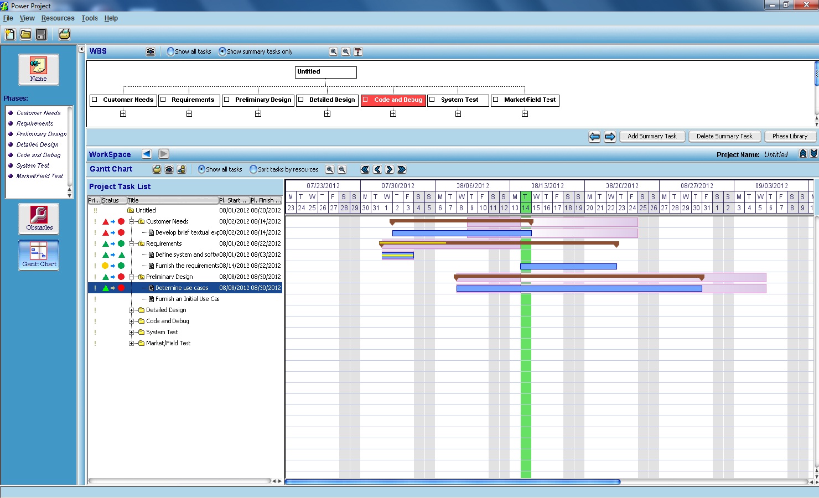Open the Phase Library
The image size is (819, 498).
coord(790,136)
